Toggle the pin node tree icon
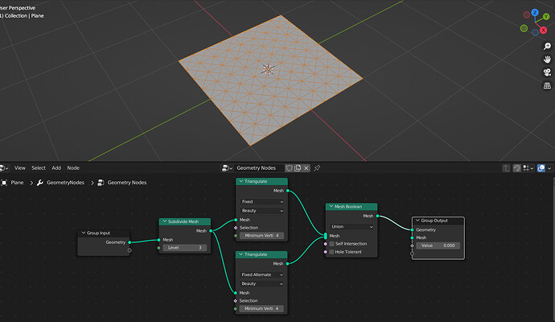 317,168
